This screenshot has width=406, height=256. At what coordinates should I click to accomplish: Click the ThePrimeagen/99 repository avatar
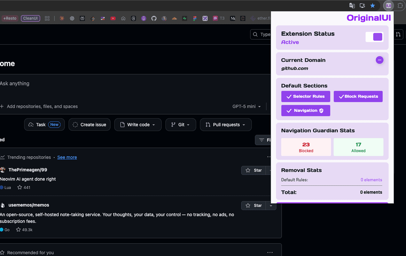(3, 170)
